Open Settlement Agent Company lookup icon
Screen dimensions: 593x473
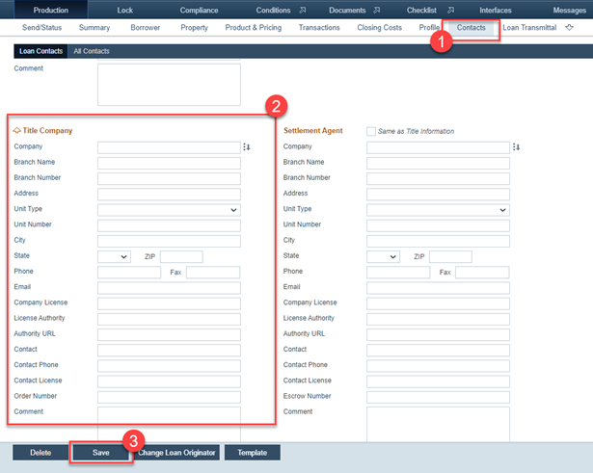pos(517,147)
